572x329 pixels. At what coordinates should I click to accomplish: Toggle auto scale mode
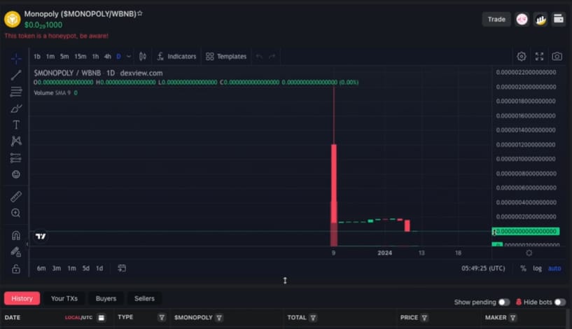[554, 269]
